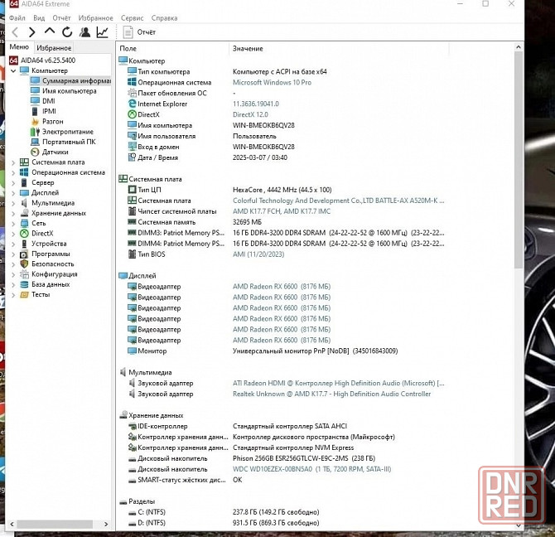Click the WDC WD10EZEX-00BN5A0 drive link
555x537 pixels.
pos(311,469)
